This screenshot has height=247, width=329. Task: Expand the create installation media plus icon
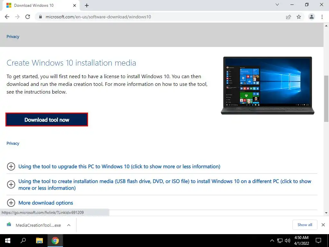(11, 184)
